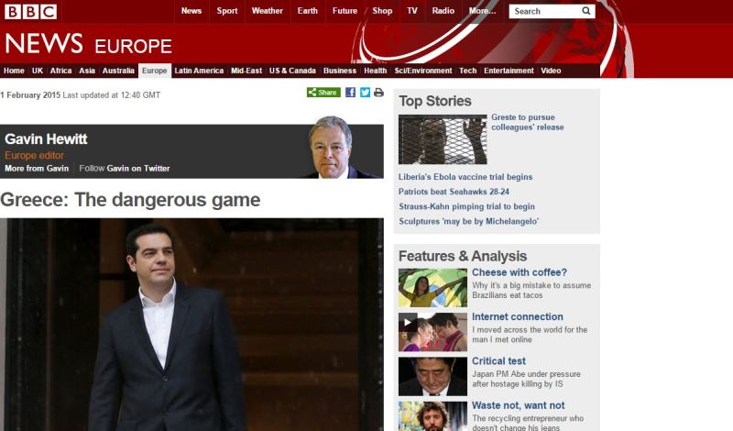
Task: Select the Latin America tab
Action: click(199, 71)
